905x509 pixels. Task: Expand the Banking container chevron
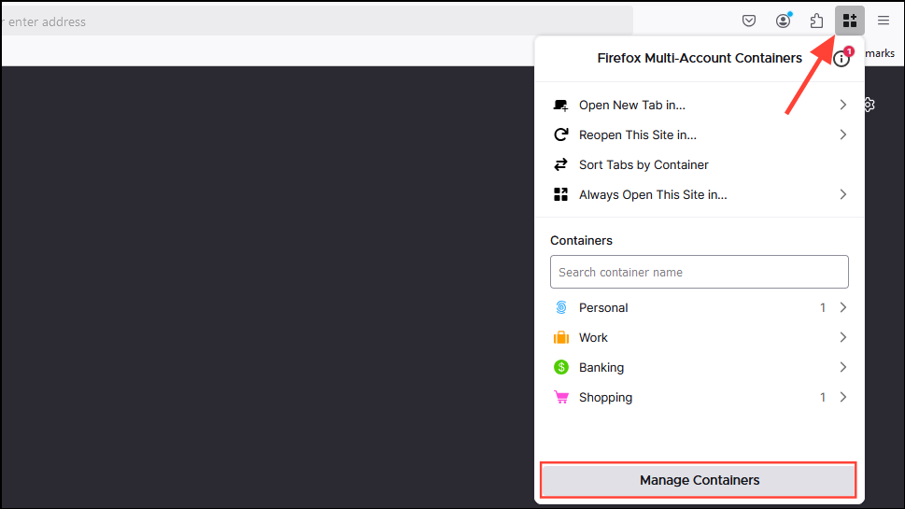pyautogui.click(x=843, y=367)
